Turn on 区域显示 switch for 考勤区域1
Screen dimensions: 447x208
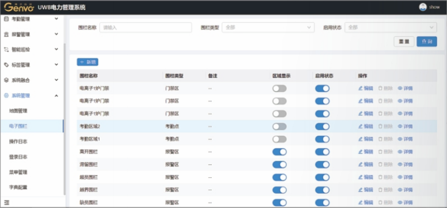(279, 139)
